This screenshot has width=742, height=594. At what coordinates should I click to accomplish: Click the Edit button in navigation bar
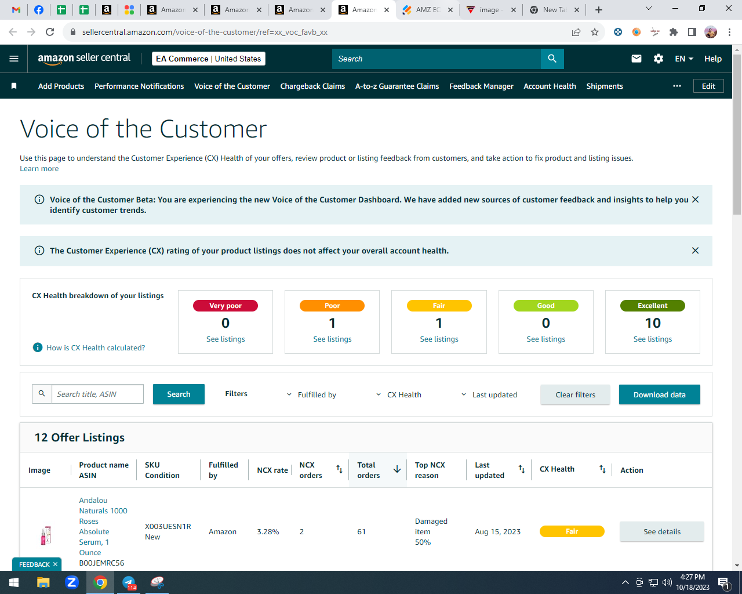(708, 86)
